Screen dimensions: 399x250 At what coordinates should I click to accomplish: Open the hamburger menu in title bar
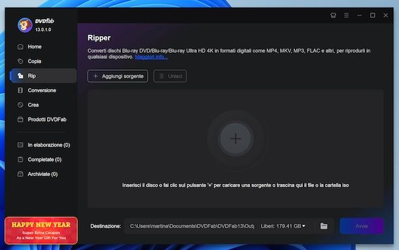[346, 16]
